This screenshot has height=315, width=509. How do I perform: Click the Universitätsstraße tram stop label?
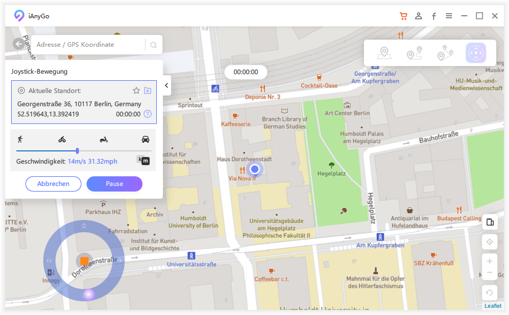point(191,264)
